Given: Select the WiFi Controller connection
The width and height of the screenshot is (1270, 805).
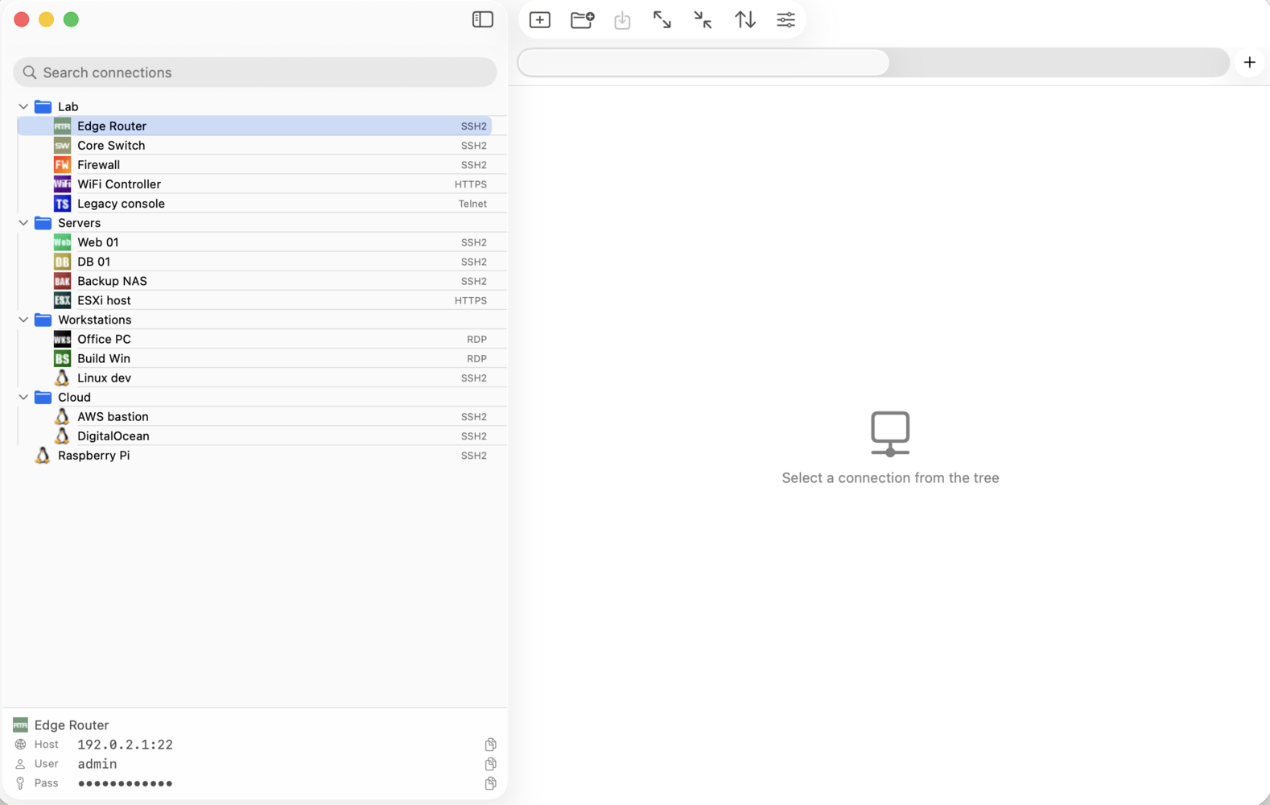Looking at the screenshot, I should click(x=254, y=184).
